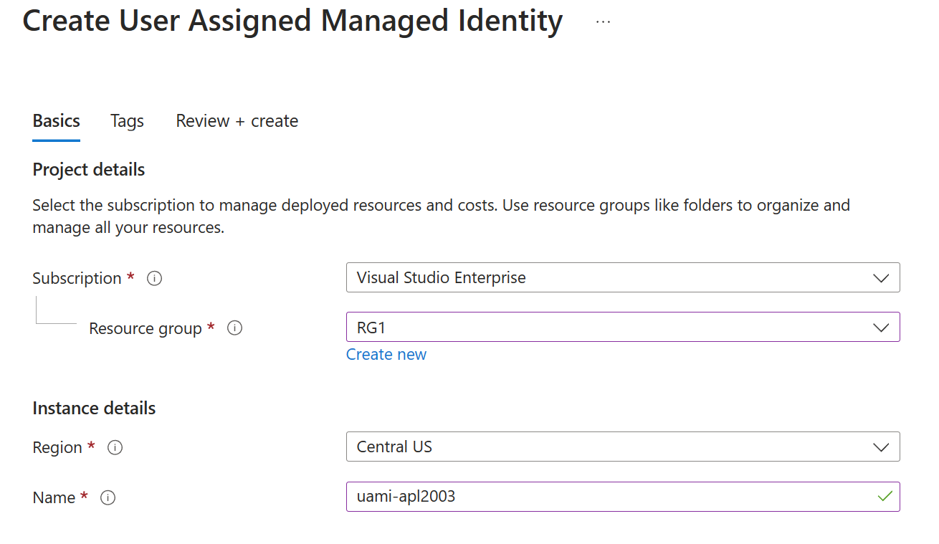This screenshot has width=939, height=544.
Task: Open the Name info tooltip
Action: 108,497
